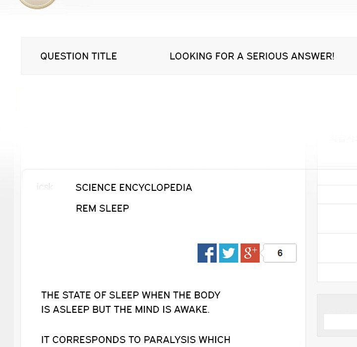This screenshot has height=347, width=357.
Task: Focus the white input box in right sidebar
Action: 340,322
